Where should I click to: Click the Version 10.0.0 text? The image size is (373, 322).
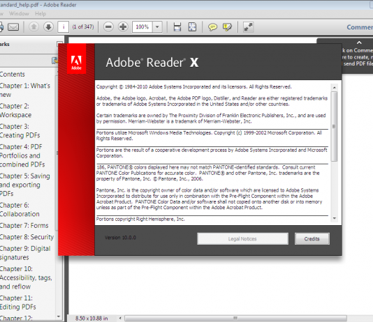click(120, 238)
